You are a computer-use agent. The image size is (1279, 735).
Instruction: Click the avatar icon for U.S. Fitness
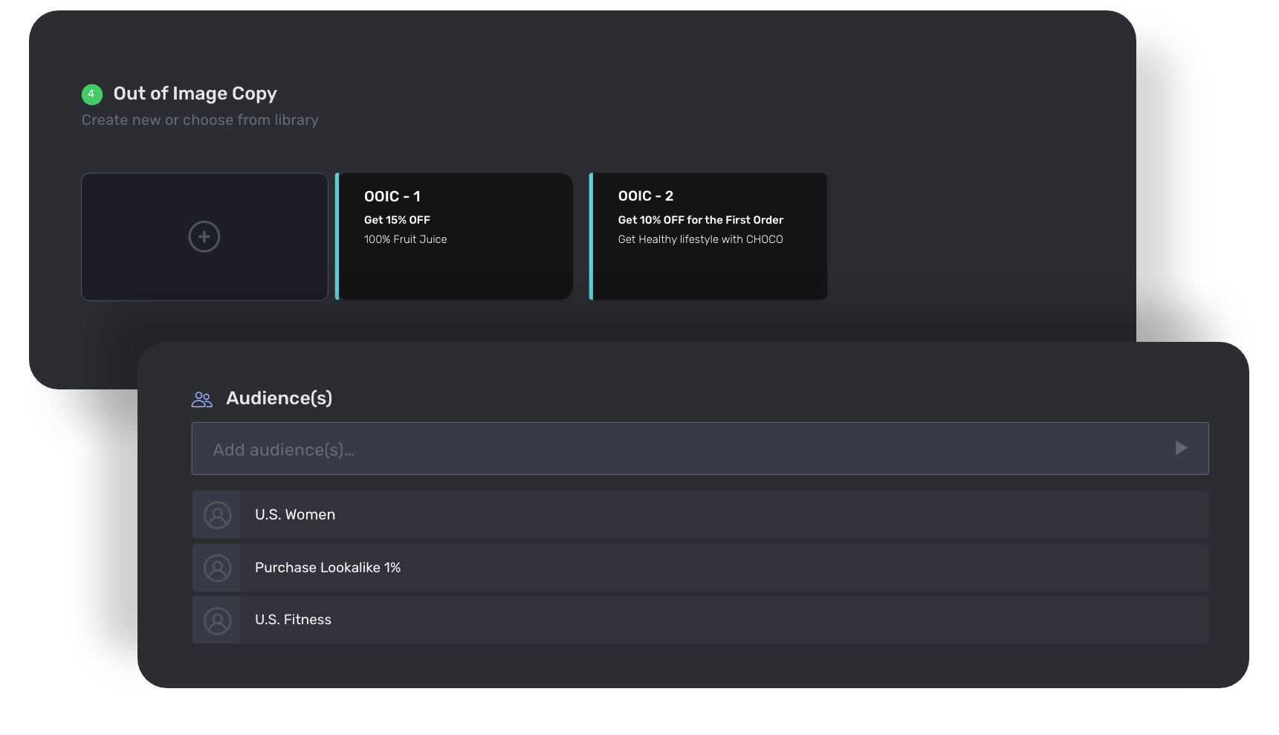pyautogui.click(x=217, y=621)
